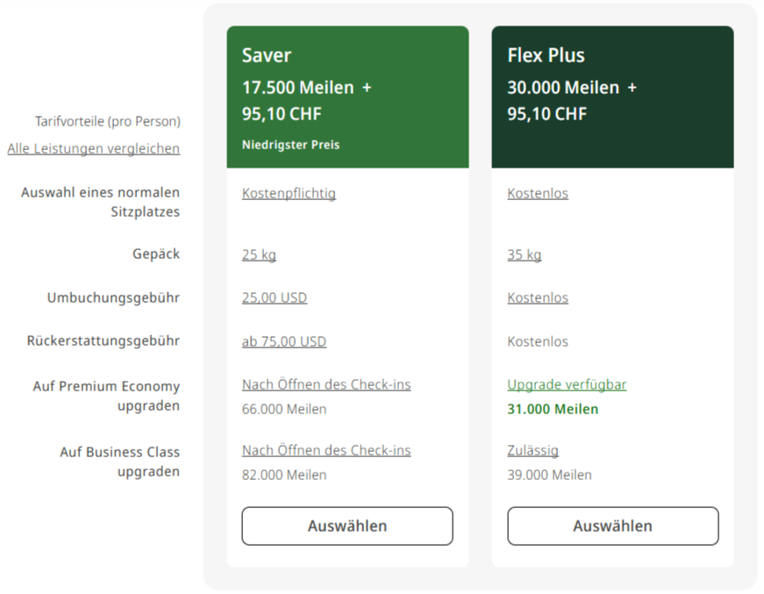Viewport: 764px width, 594px height.
Task: Choose Flex Plus fare via Auswählen button
Action: [612, 526]
